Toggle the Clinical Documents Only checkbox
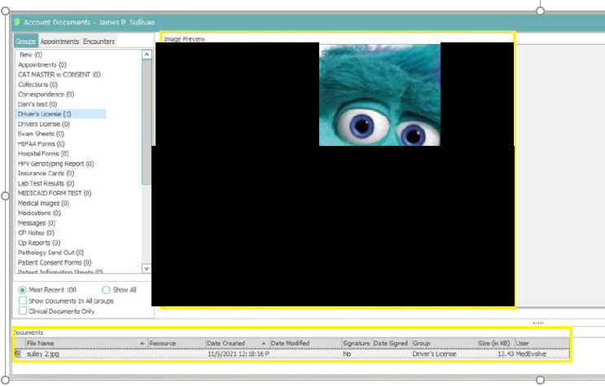The image size is (605, 387). pos(22,311)
